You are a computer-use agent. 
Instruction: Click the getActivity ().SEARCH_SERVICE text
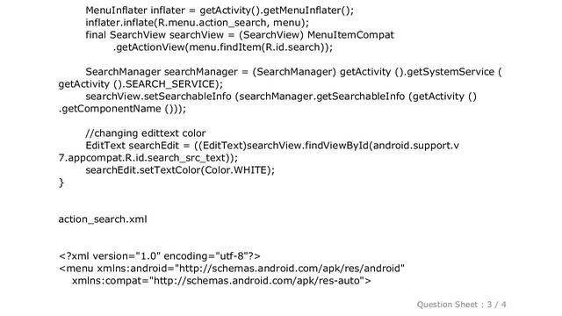click(140, 84)
